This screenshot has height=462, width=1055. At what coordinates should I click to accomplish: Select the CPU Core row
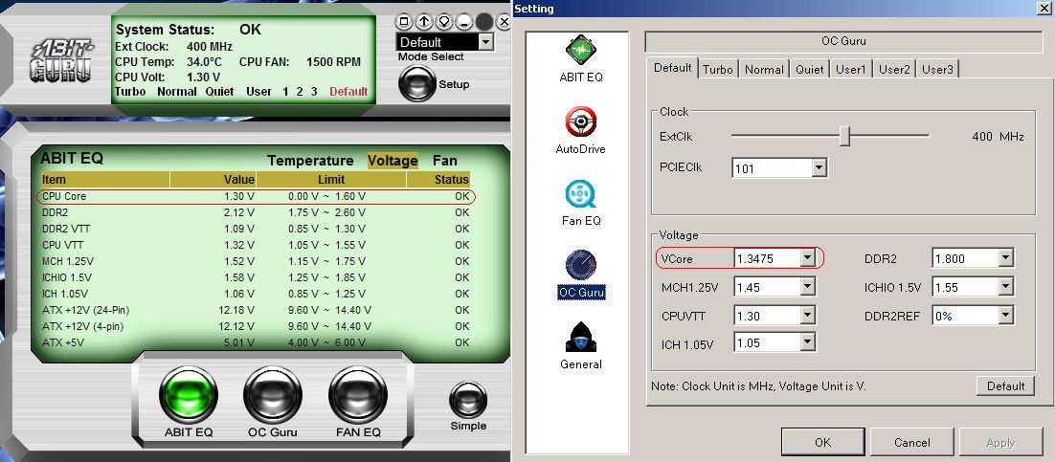click(x=256, y=196)
